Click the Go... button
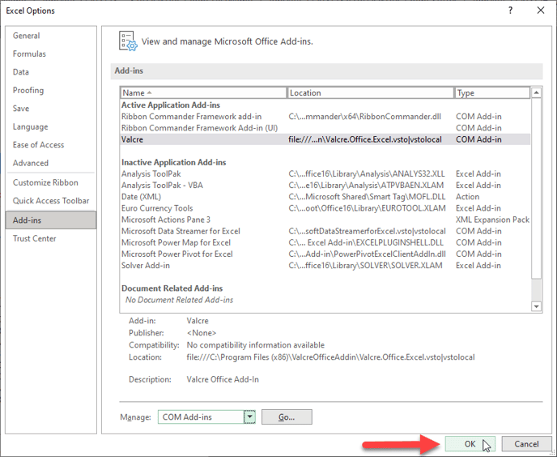This screenshot has width=557, height=457. (287, 416)
